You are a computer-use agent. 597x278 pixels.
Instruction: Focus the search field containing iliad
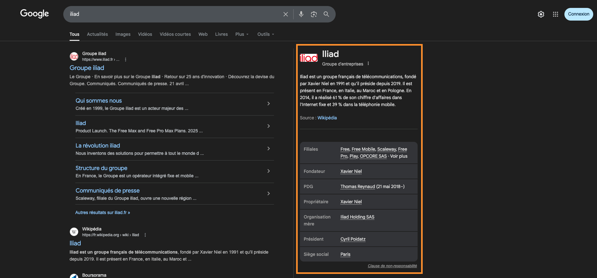point(174,14)
